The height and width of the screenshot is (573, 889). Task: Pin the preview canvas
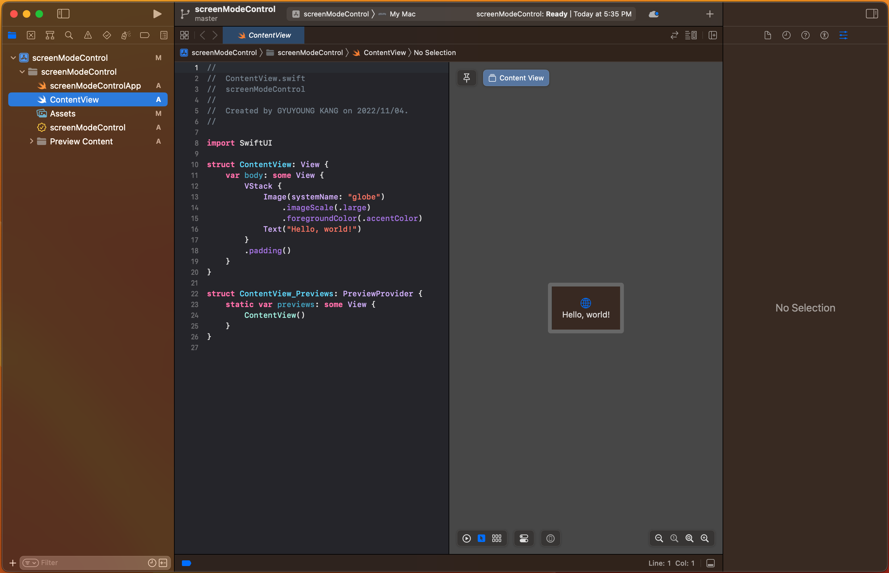click(x=466, y=78)
